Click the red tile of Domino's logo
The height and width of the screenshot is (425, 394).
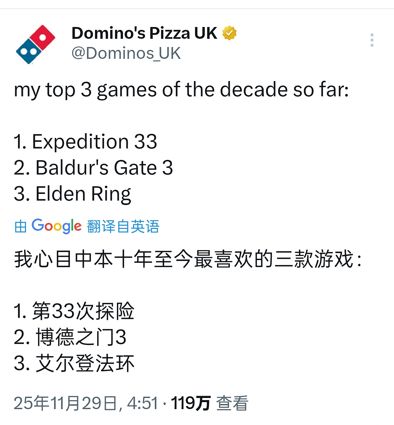43,38
